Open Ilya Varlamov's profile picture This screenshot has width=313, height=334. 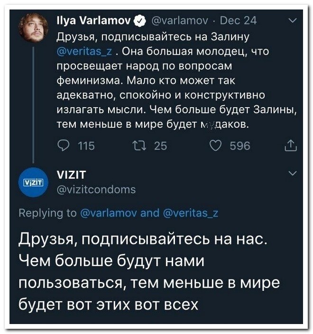(x=34, y=28)
